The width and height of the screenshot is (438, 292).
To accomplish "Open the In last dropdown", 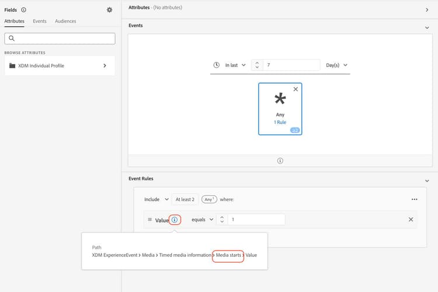I will click(235, 65).
